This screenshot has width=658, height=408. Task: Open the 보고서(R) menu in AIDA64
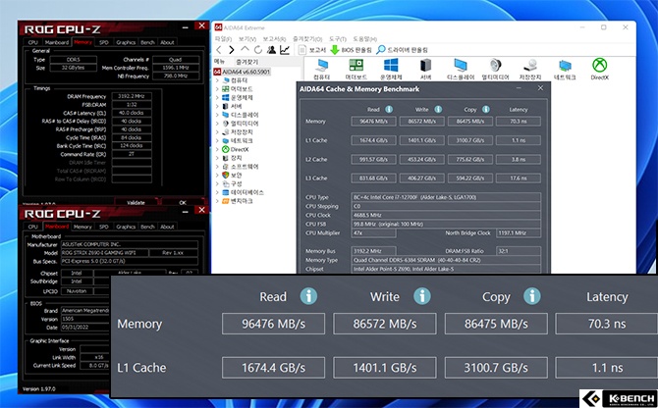coord(274,39)
